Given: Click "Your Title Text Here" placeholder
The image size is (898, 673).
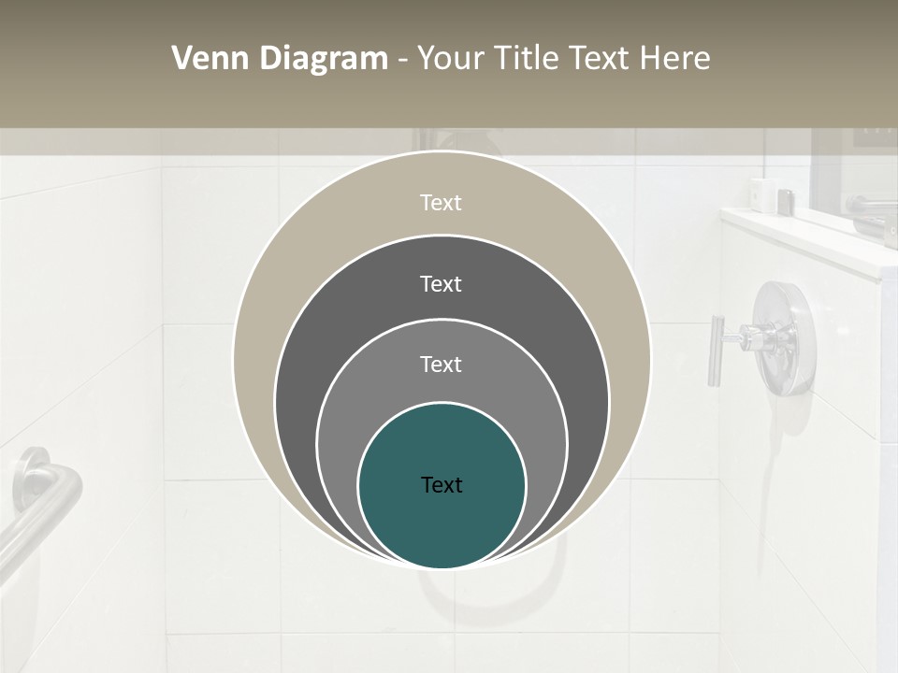Looking at the screenshot, I should [563, 59].
